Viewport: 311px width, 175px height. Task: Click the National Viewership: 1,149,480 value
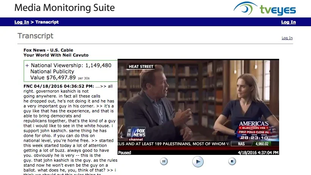[x=71, y=65]
